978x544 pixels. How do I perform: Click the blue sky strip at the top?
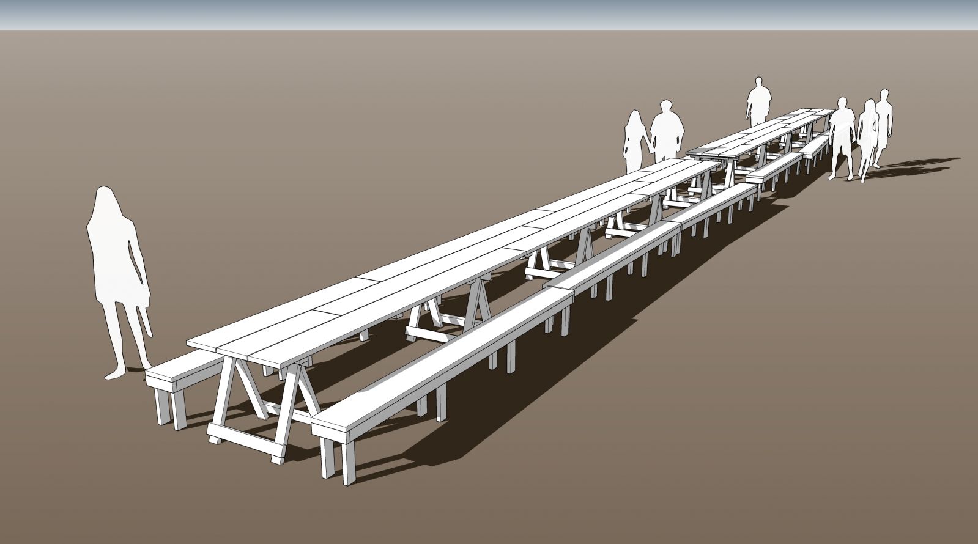click(x=489, y=13)
